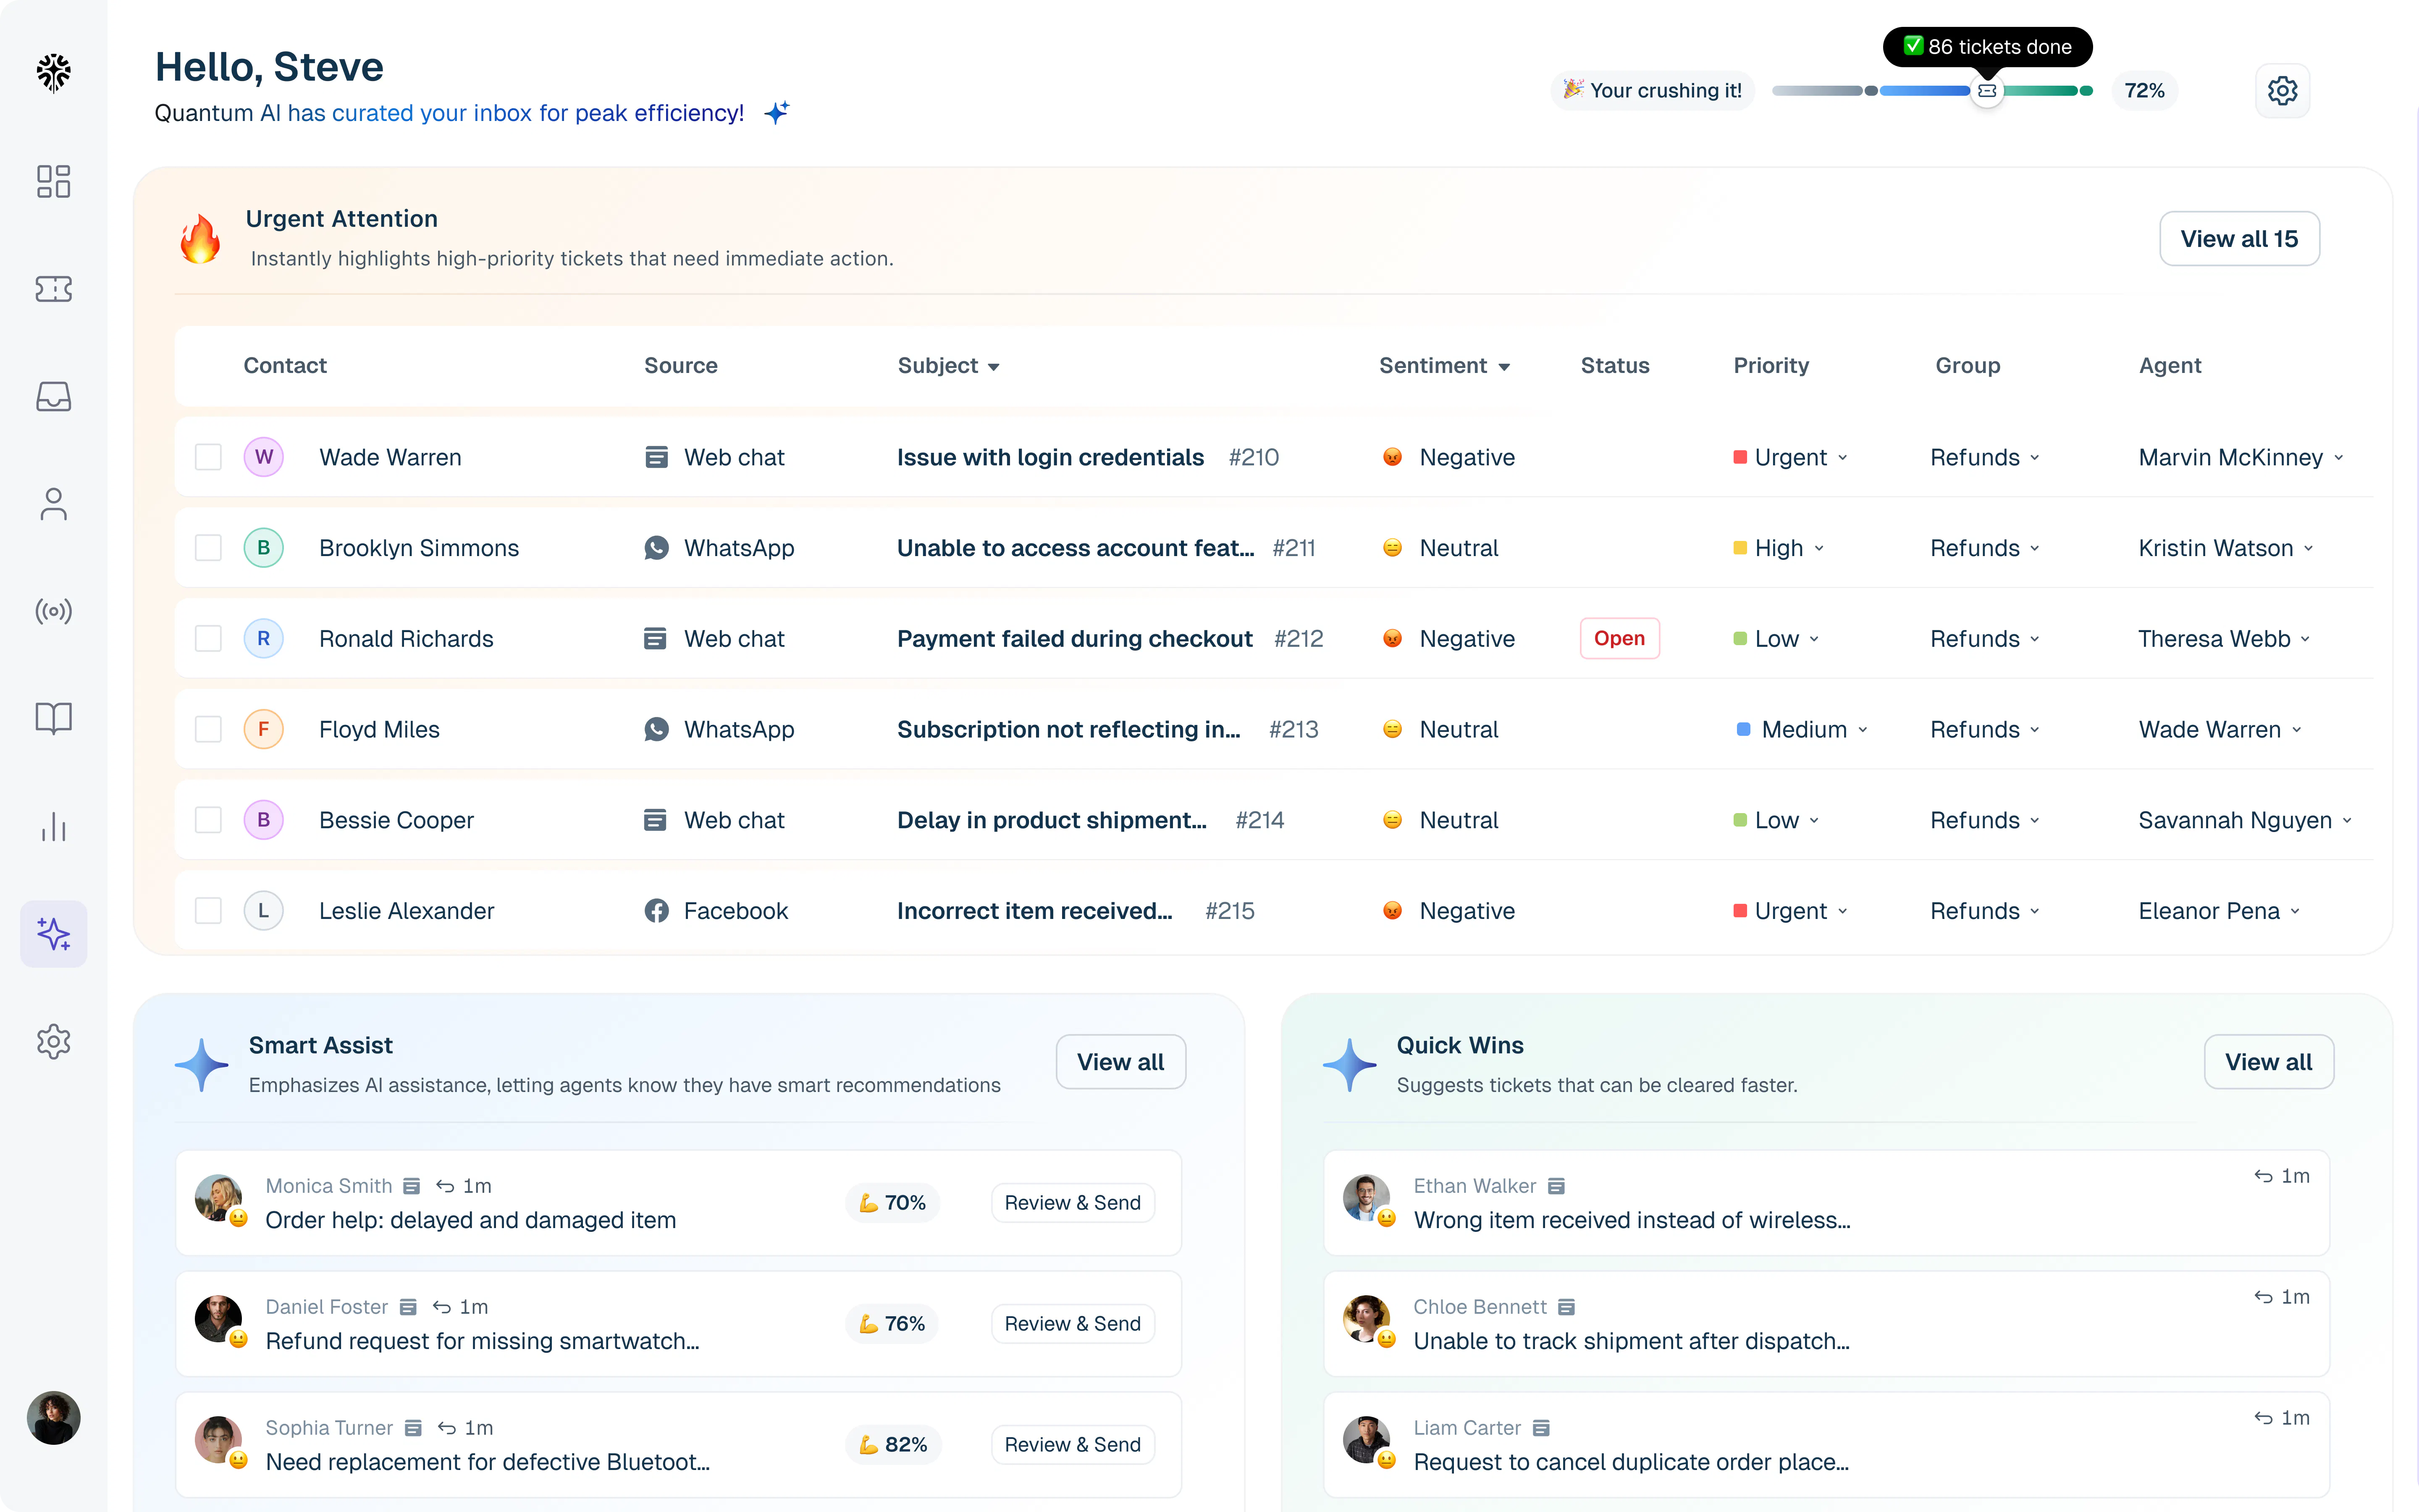2419x1512 pixels.
Task: Click the settings gear button at top right
Action: [2282, 91]
